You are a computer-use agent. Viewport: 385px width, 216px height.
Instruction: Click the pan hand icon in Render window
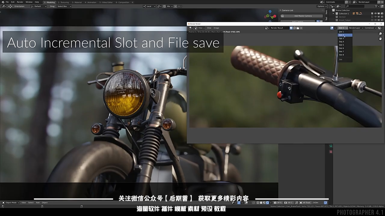pos(380,39)
